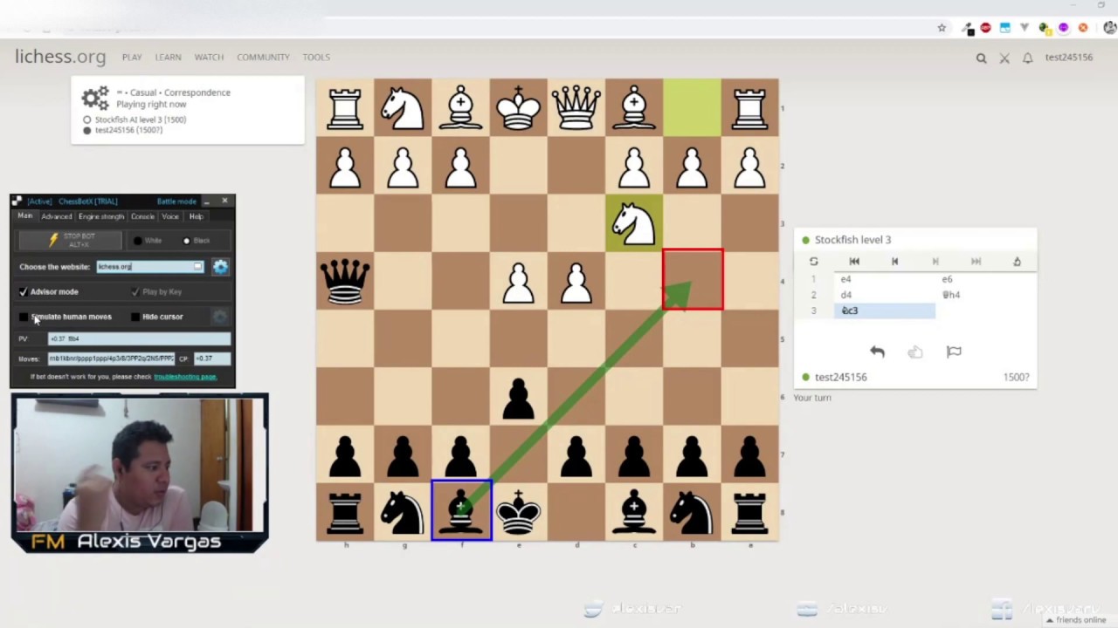Switch to ChessBotX Engine strength tab
The image size is (1118, 628).
point(101,216)
